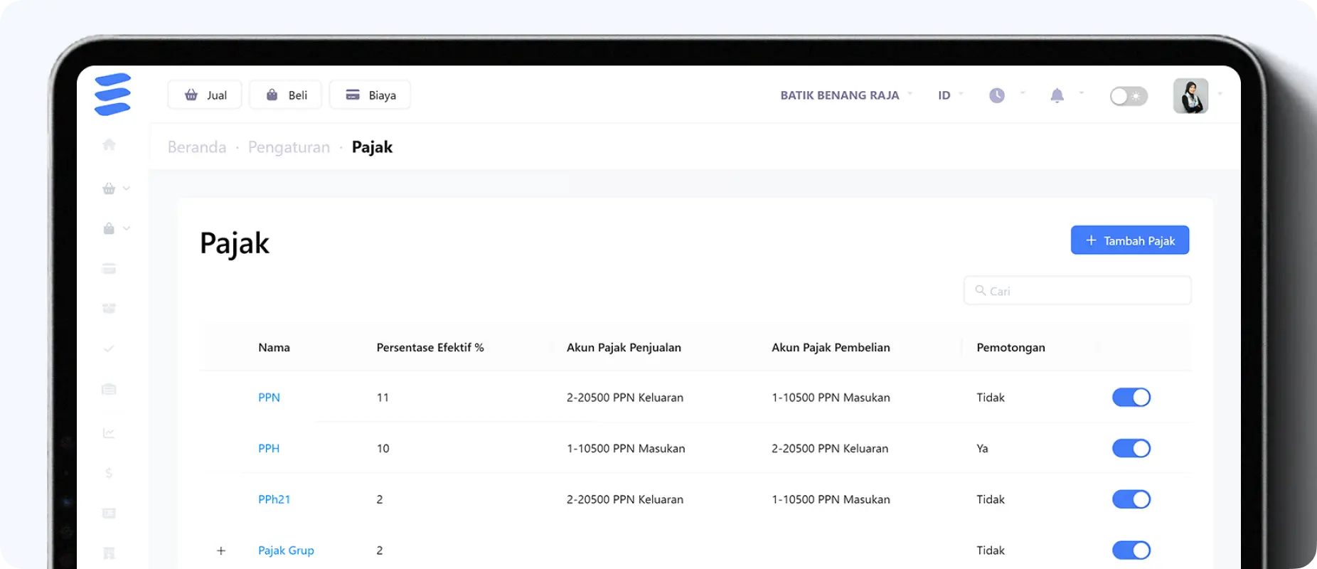Click PPN row's 2-20500 PPN Keluaran cell
1317x569 pixels.
pyautogui.click(x=625, y=398)
